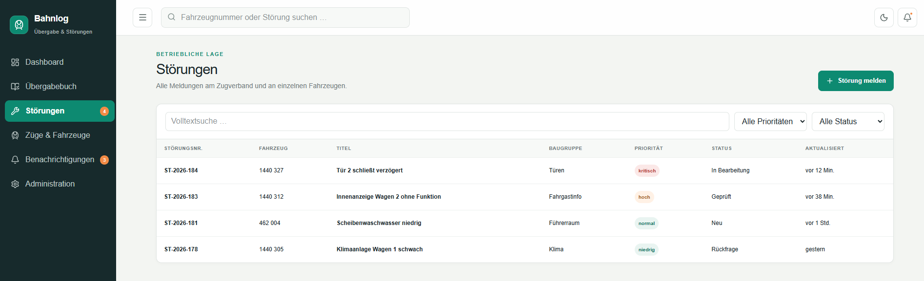Open the Administration page
The height and width of the screenshot is (281, 924).
(x=60, y=184)
